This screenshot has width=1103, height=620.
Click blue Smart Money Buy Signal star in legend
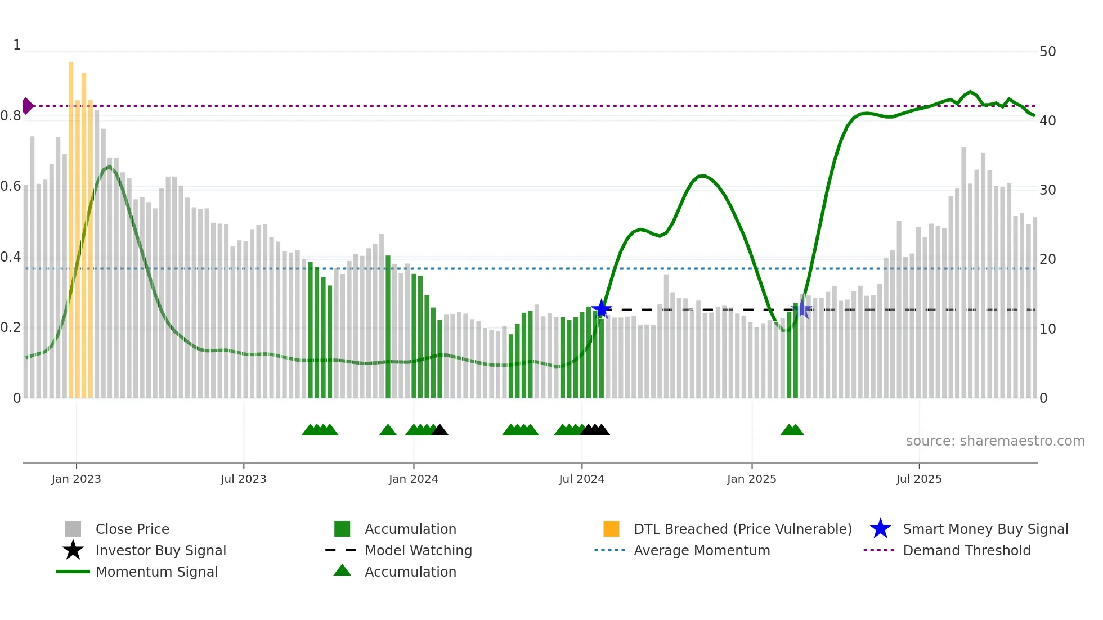click(880, 529)
